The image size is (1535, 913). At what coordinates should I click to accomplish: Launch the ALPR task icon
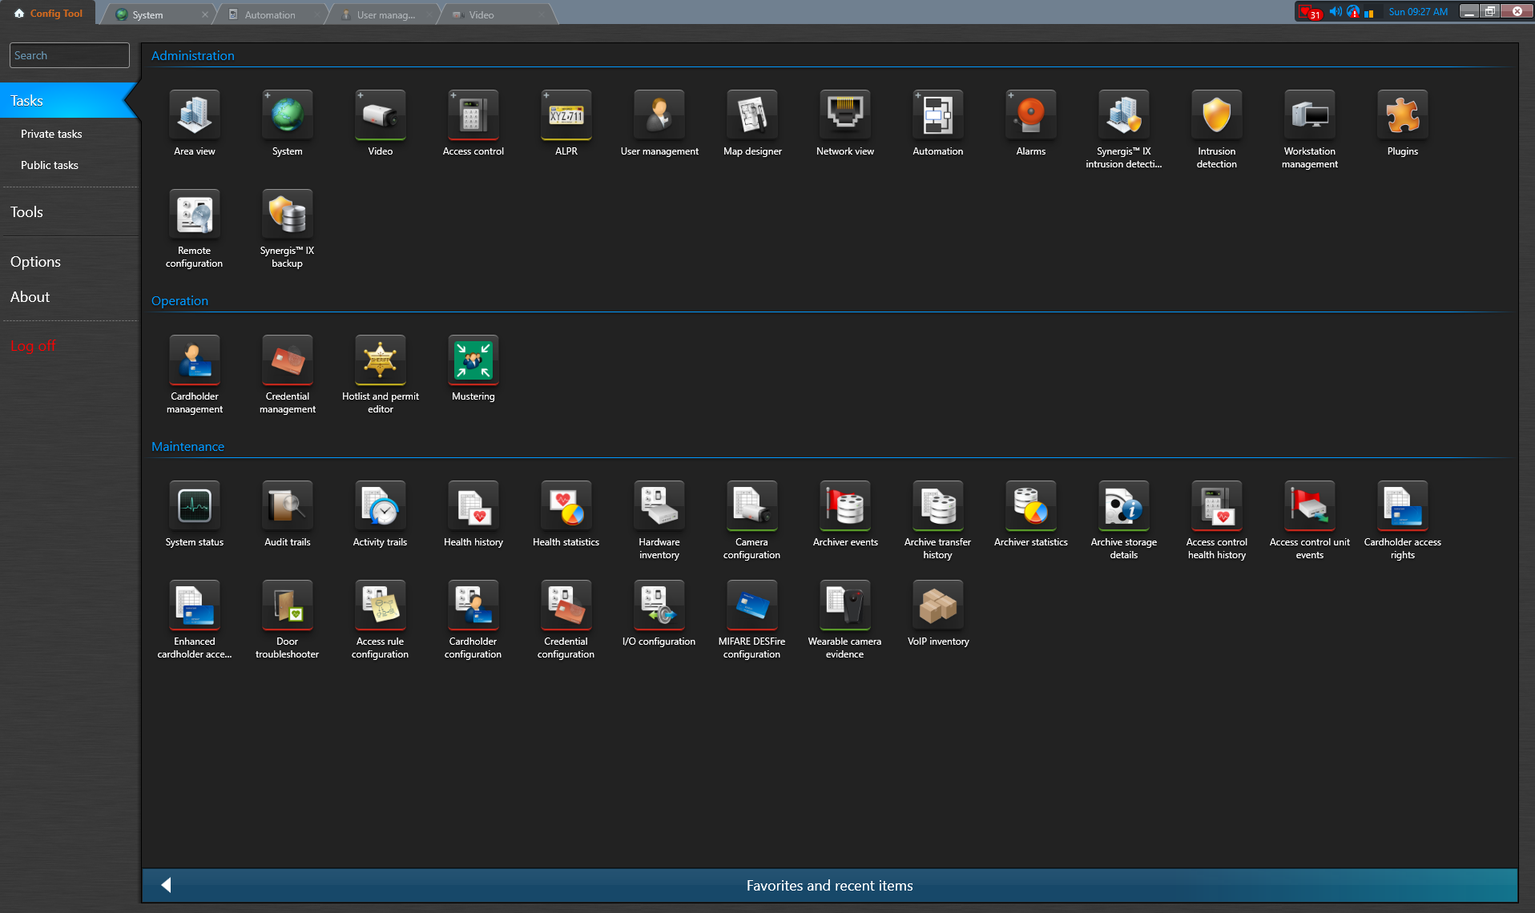566,116
